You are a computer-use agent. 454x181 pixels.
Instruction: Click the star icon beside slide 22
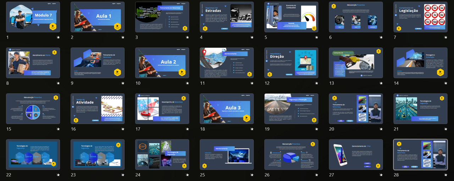coord(58,175)
